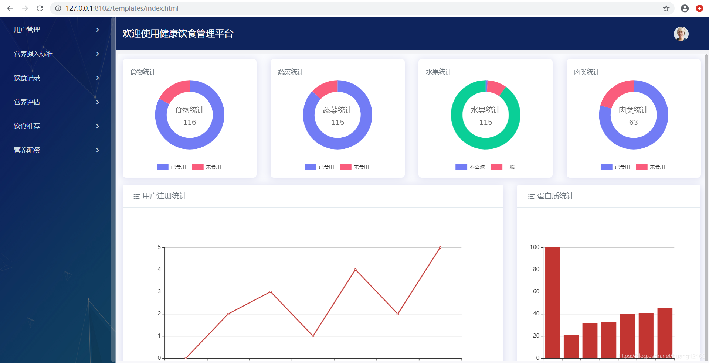Toggle 已食用 legend in 肉类统计 chart
The height and width of the screenshot is (363, 709).
coord(615,167)
